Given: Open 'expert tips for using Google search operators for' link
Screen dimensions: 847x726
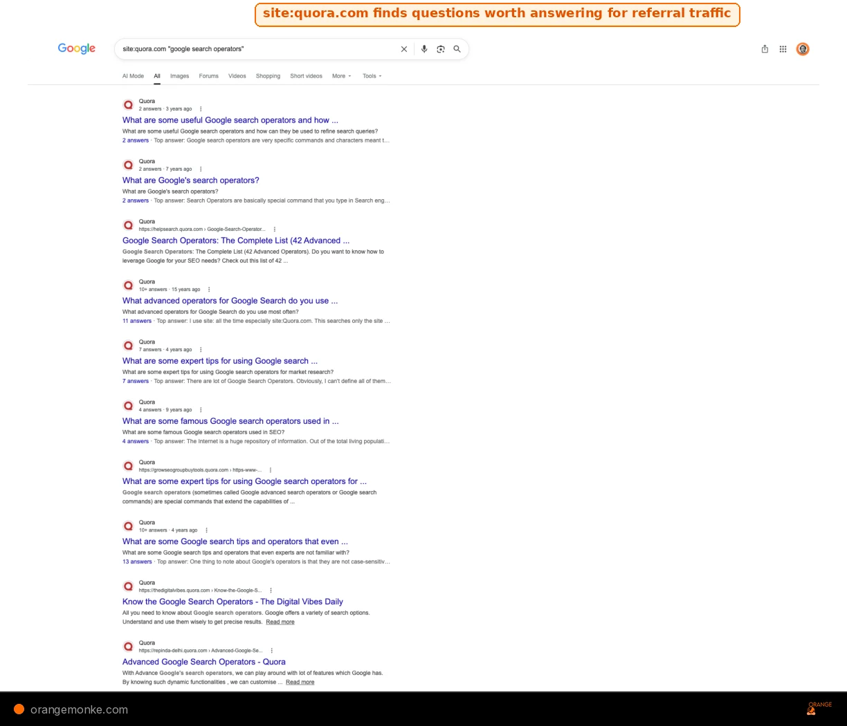Looking at the screenshot, I should tap(244, 481).
